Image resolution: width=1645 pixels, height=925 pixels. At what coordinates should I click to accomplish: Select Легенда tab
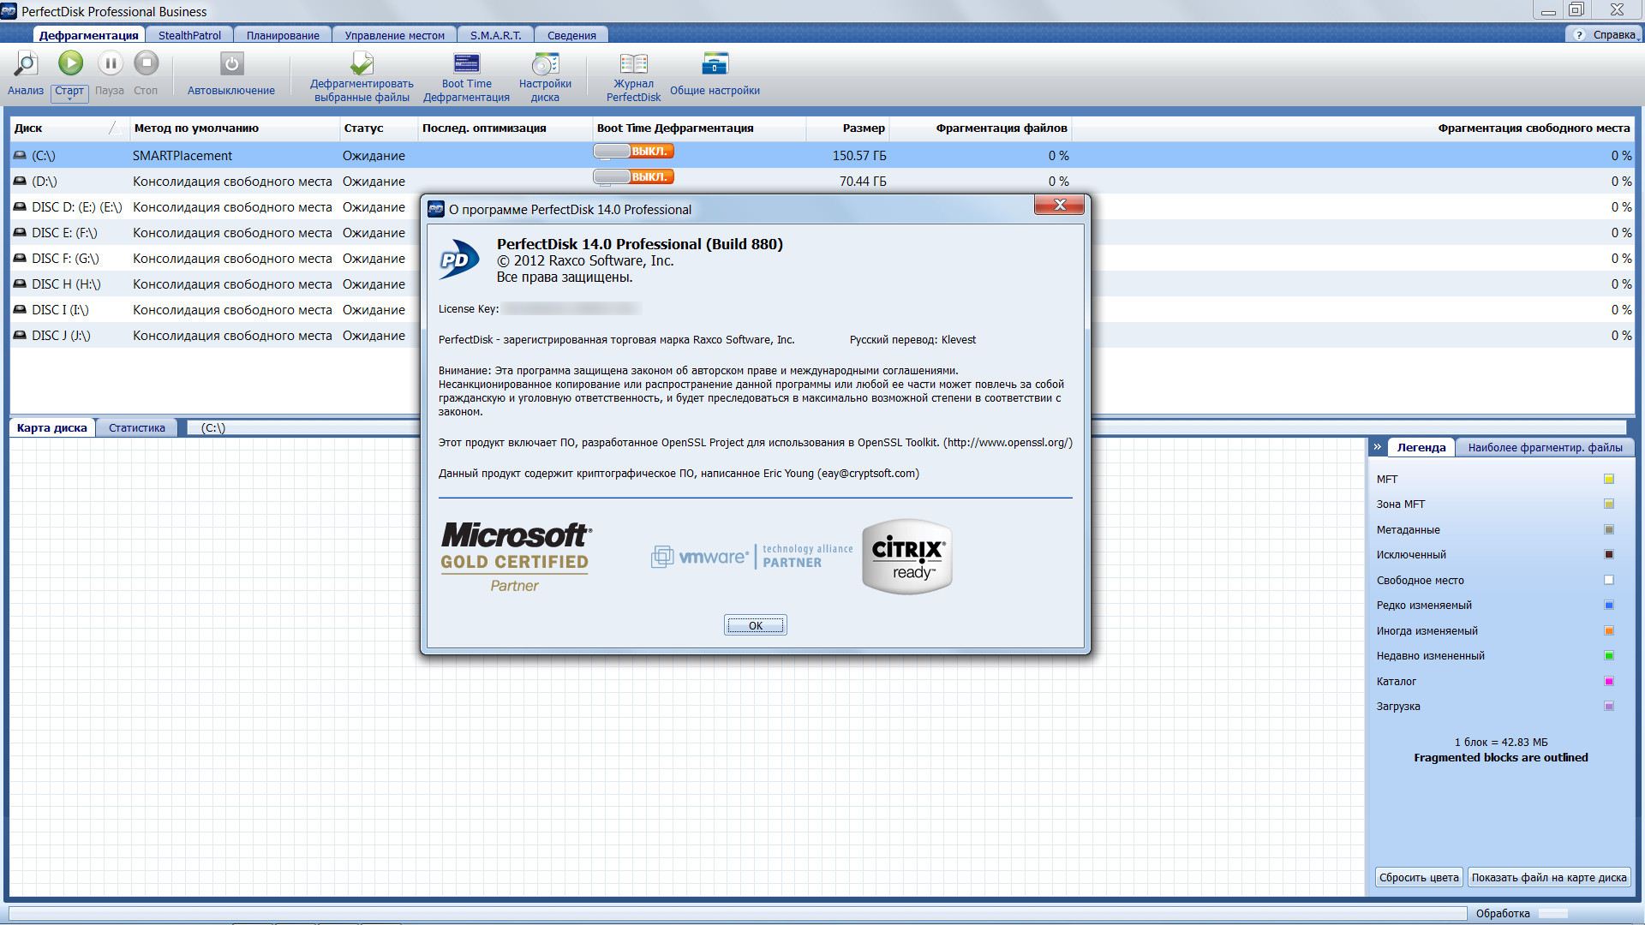1421,447
